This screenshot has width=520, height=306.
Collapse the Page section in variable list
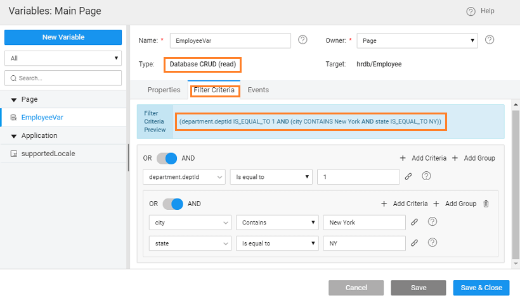pyautogui.click(x=14, y=100)
